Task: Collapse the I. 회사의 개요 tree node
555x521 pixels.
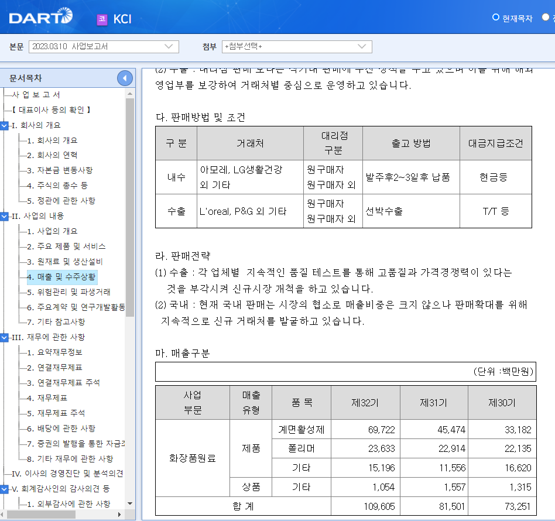Action: point(4,126)
